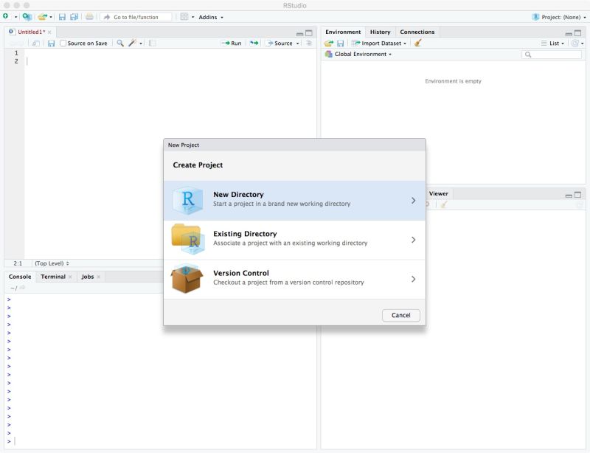Close the Untitled1 tab

[49, 32]
